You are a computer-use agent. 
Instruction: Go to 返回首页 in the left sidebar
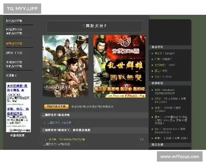point(11,75)
